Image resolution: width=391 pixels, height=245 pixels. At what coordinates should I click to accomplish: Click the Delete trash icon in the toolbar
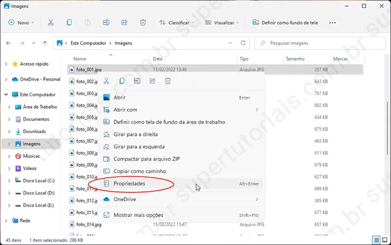pos(143,23)
